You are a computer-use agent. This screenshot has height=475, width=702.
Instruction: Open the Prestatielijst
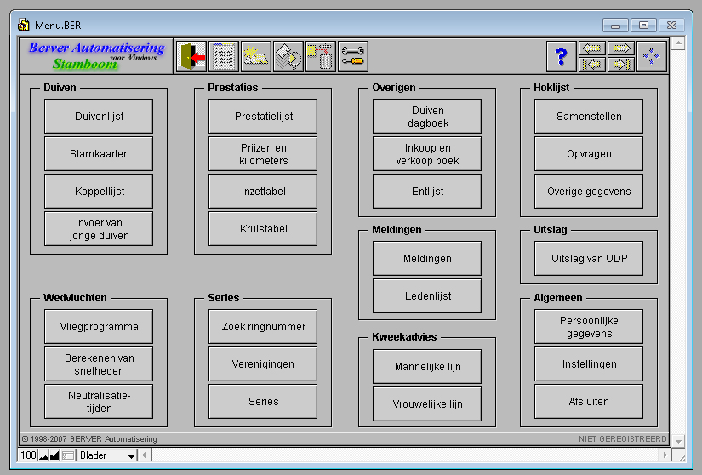[x=263, y=117]
